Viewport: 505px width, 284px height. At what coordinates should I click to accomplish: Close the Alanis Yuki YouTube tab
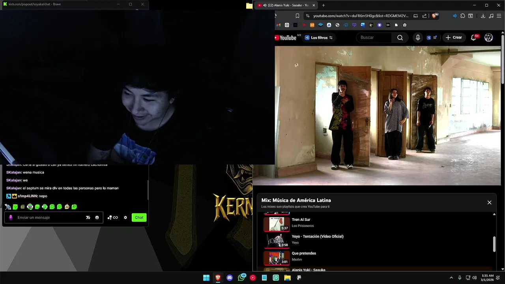pyautogui.click(x=314, y=5)
